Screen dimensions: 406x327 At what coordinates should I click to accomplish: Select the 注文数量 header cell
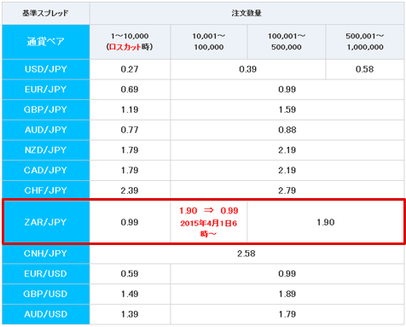point(246,13)
